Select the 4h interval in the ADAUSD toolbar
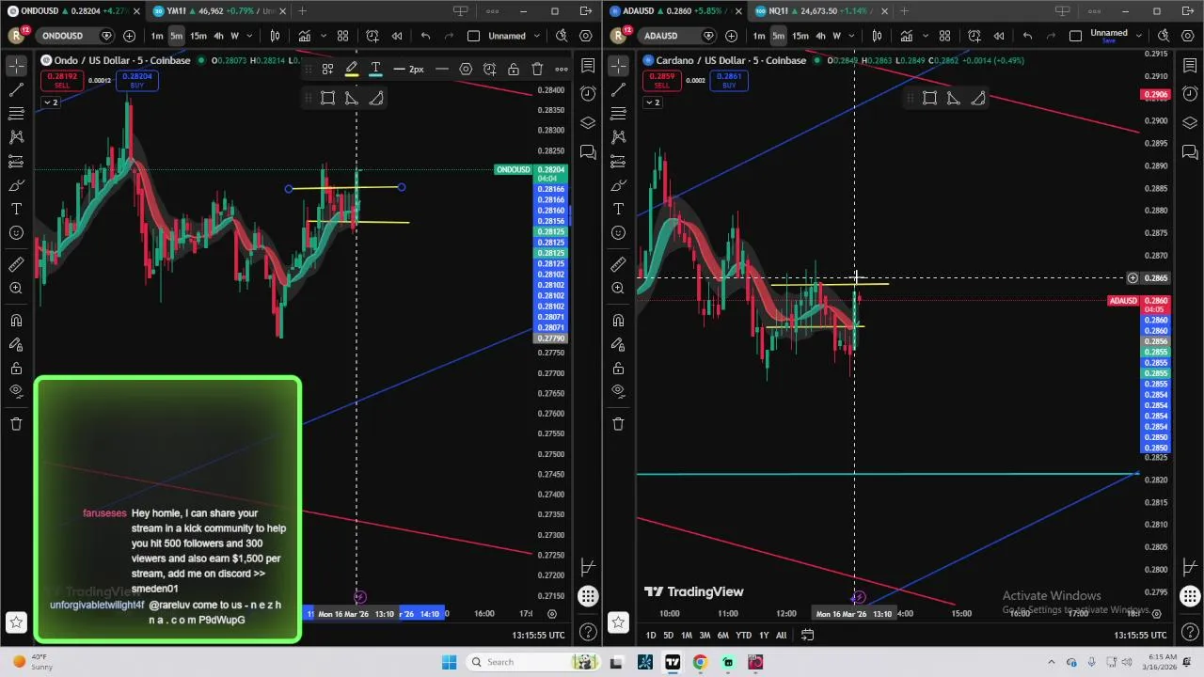The image size is (1204, 677). [820, 36]
